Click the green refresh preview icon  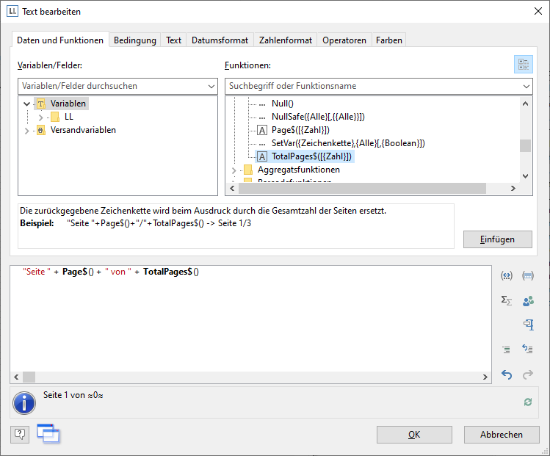pyautogui.click(x=527, y=402)
